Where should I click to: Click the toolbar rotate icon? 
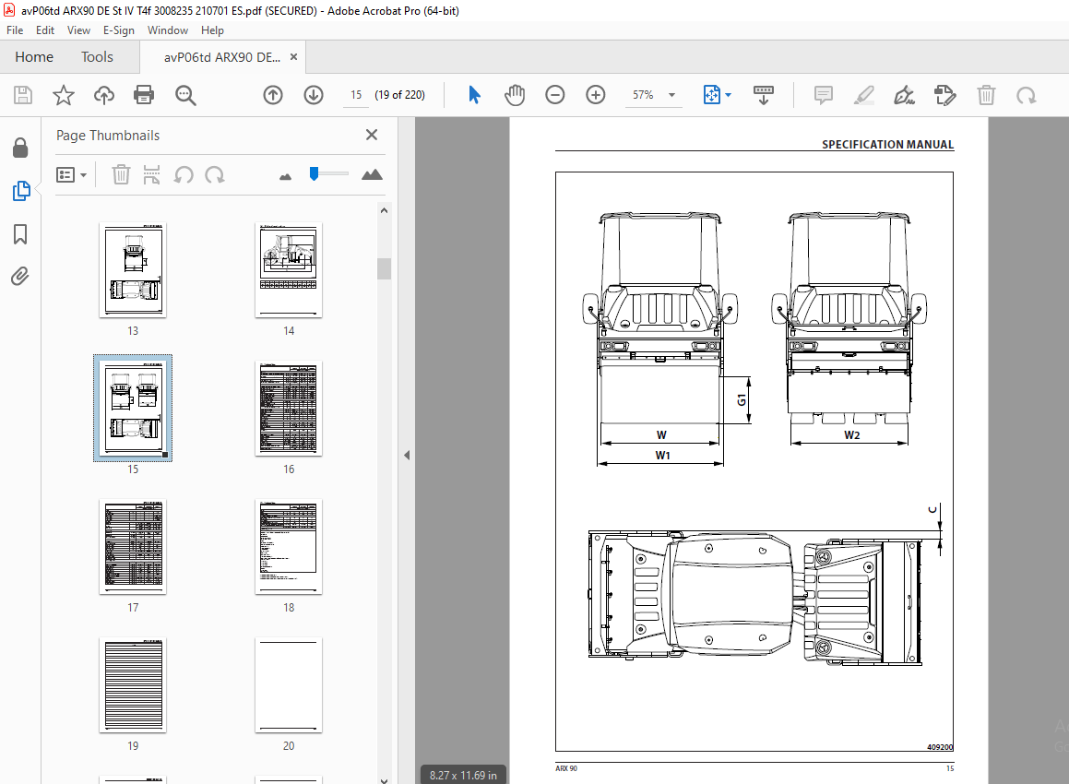click(x=1026, y=95)
